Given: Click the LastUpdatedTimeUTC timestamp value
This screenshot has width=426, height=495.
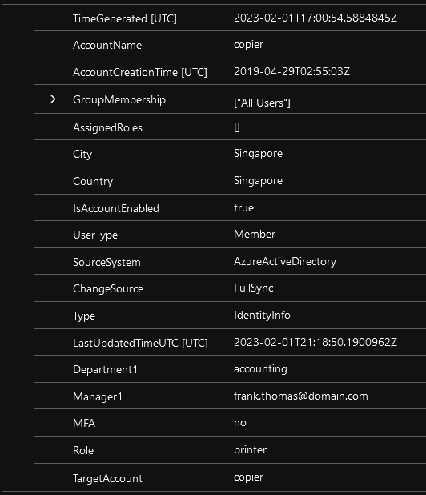Looking at the screenshot, I should point(315,342).
